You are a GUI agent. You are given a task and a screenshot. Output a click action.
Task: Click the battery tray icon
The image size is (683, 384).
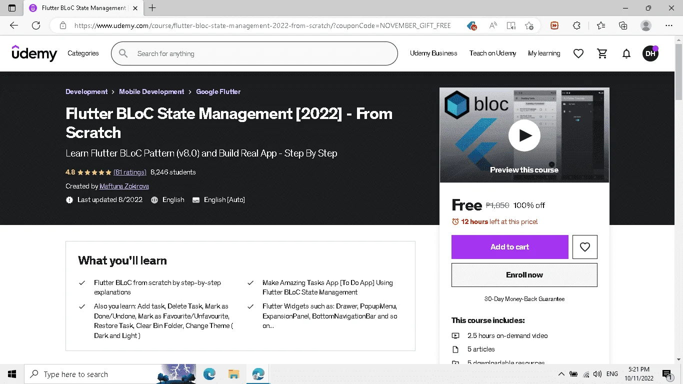573,374
